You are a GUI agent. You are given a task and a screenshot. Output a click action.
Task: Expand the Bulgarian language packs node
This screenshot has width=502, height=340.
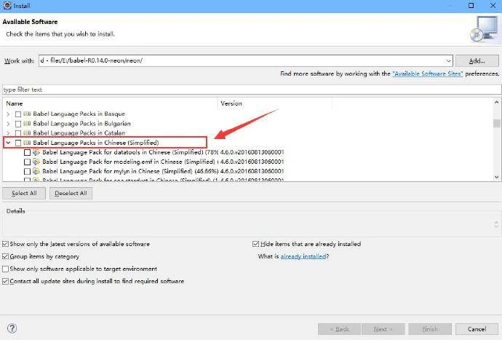tap(8, 124)
